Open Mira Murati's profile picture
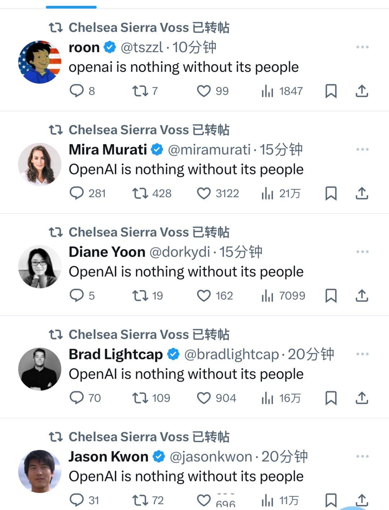The width and height of the screenshot is (389, 510). point(40,164)
